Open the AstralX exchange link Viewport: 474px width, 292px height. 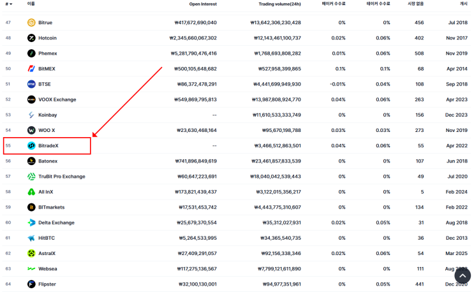coord(47,254)
